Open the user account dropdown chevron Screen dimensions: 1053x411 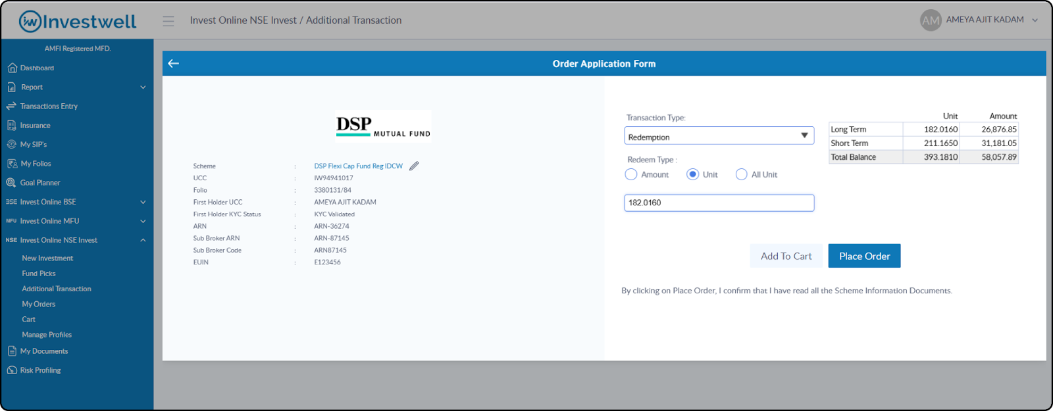tap(1035, 20)
